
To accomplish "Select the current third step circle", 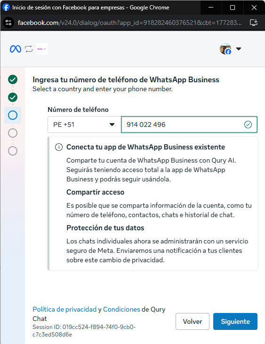I will point(13,115).
